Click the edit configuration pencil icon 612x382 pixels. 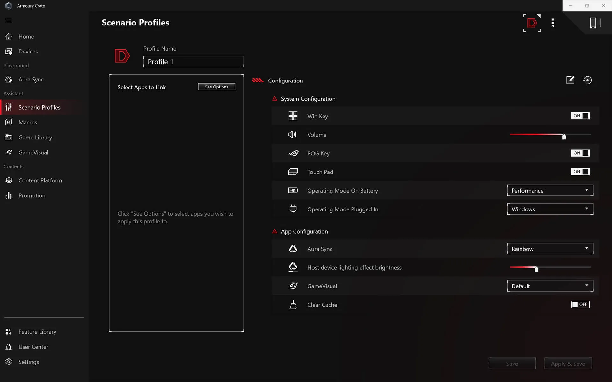tap(570, 80)
